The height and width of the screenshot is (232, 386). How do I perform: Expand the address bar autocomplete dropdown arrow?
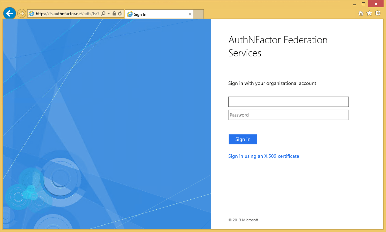click(108, 14)
